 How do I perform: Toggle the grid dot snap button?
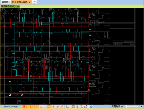(24, 107)
